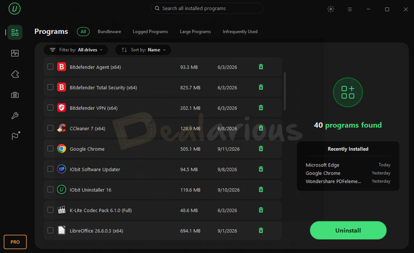Click trash icon for IObit Software Updater
This screenshot has width=414, height=253.
261,169
